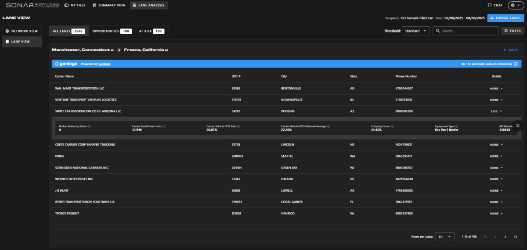Screen dimensions: 527x250
Task: Click the round floating button beside MC Number
Action: click(x=518, y=125)
